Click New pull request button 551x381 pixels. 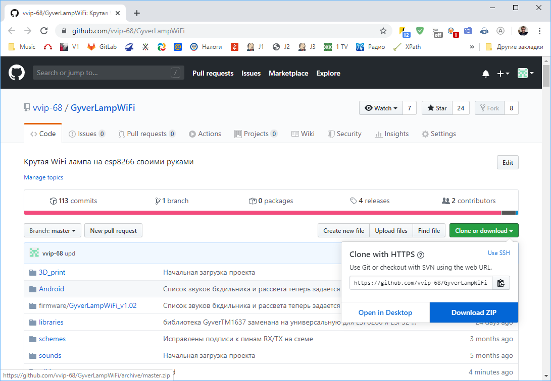113,231
